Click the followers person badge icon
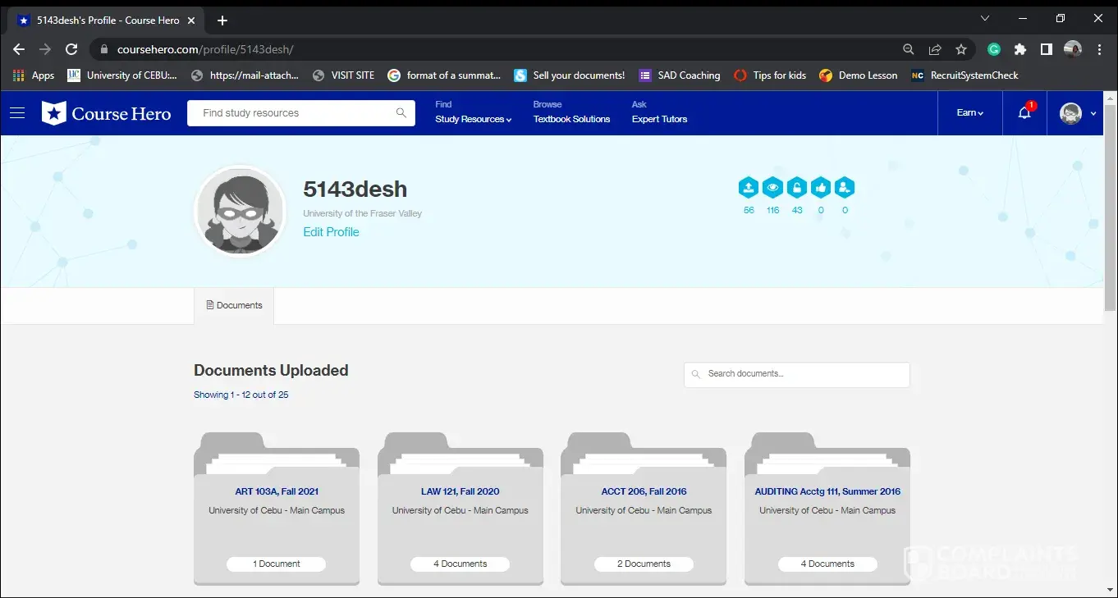The width and height of the screenshot is (1118, 598). click(x=845, y=188)
